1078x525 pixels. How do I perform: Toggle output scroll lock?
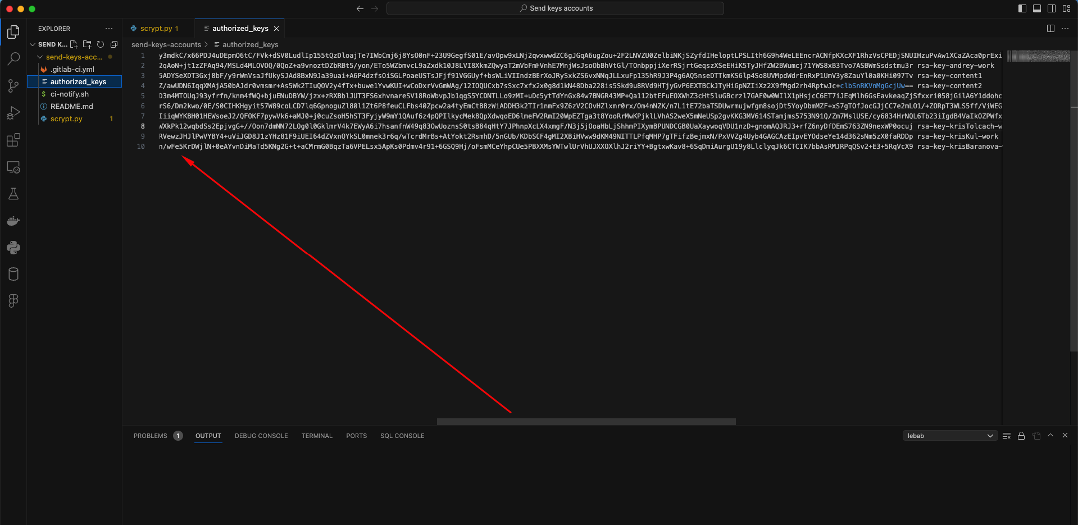click(x=1021, y=436)
